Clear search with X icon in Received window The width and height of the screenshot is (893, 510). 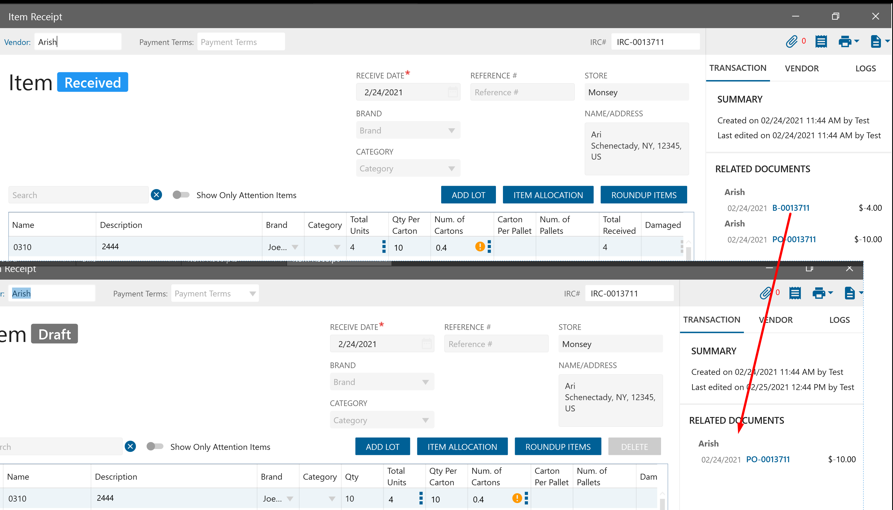pos(156,195)
